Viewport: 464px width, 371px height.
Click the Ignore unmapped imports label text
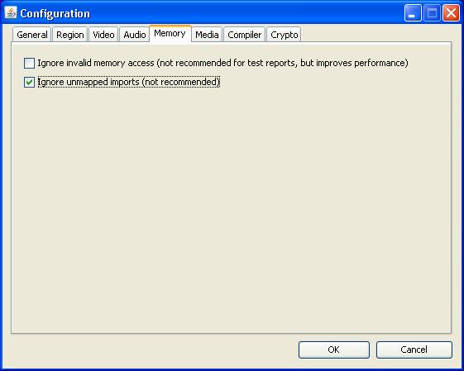tap(129, 82)
